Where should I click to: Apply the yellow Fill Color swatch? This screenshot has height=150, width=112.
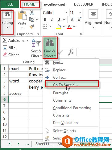[59, 27]
